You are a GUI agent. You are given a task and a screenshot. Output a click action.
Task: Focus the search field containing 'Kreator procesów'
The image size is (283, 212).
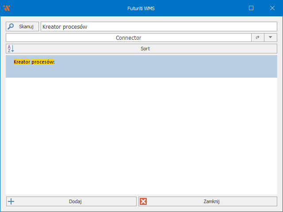tap(158, 26)
